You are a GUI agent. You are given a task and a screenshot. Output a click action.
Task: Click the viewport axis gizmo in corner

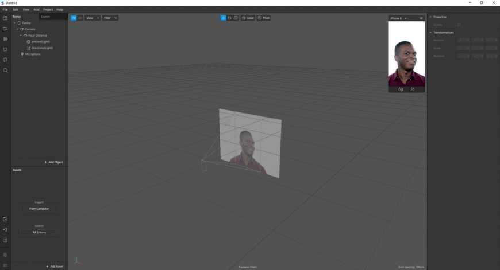coord(77,261)
